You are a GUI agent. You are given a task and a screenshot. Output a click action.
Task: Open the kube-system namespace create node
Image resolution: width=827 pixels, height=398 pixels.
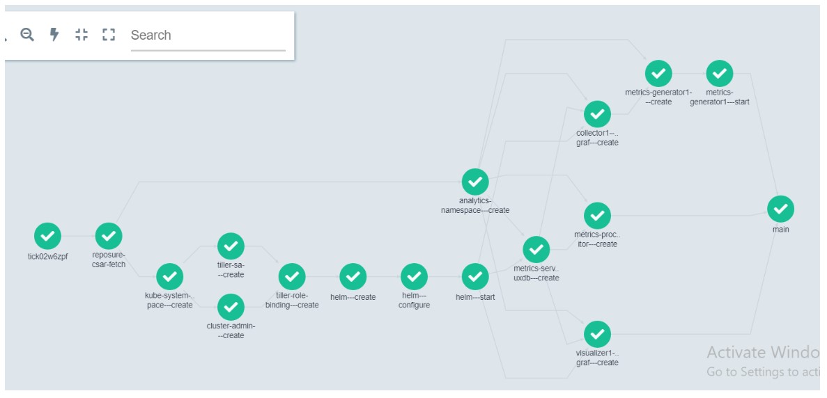coord(170,276)
